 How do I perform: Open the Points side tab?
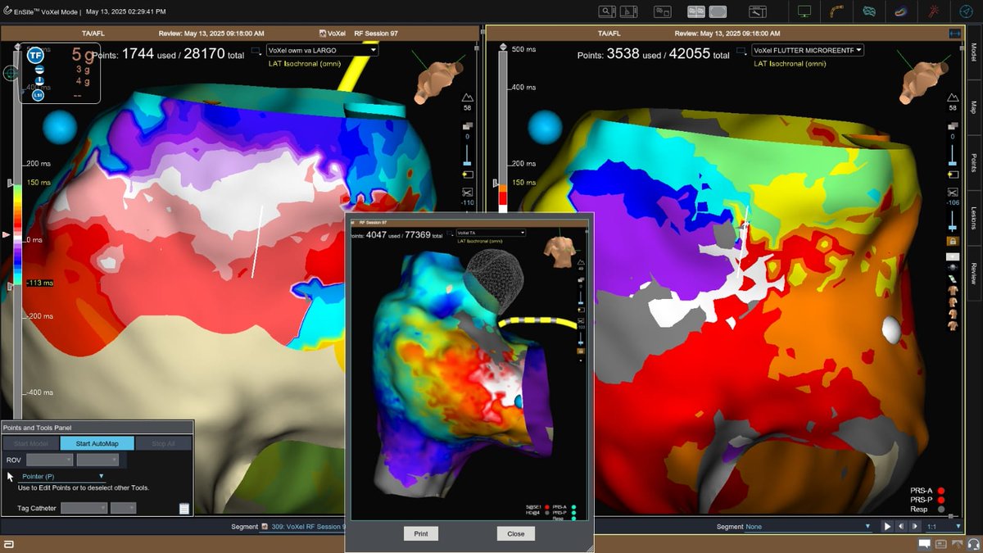click(973, 162)
